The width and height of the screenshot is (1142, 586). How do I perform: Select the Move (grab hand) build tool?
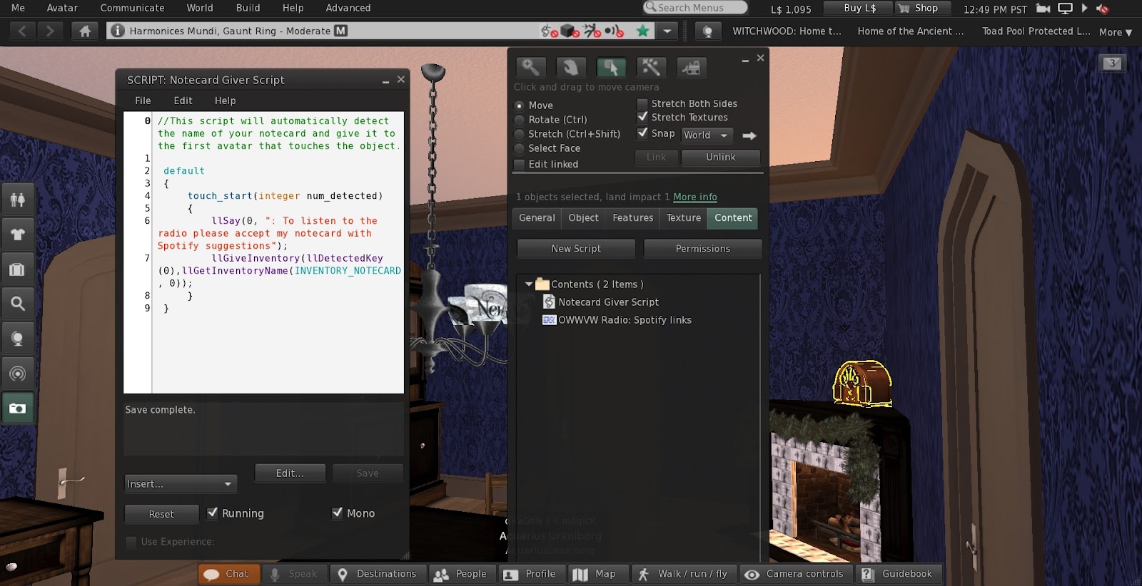(x=570, y=67)
